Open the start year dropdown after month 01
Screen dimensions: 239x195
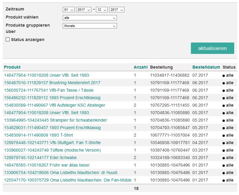point(84,10)
